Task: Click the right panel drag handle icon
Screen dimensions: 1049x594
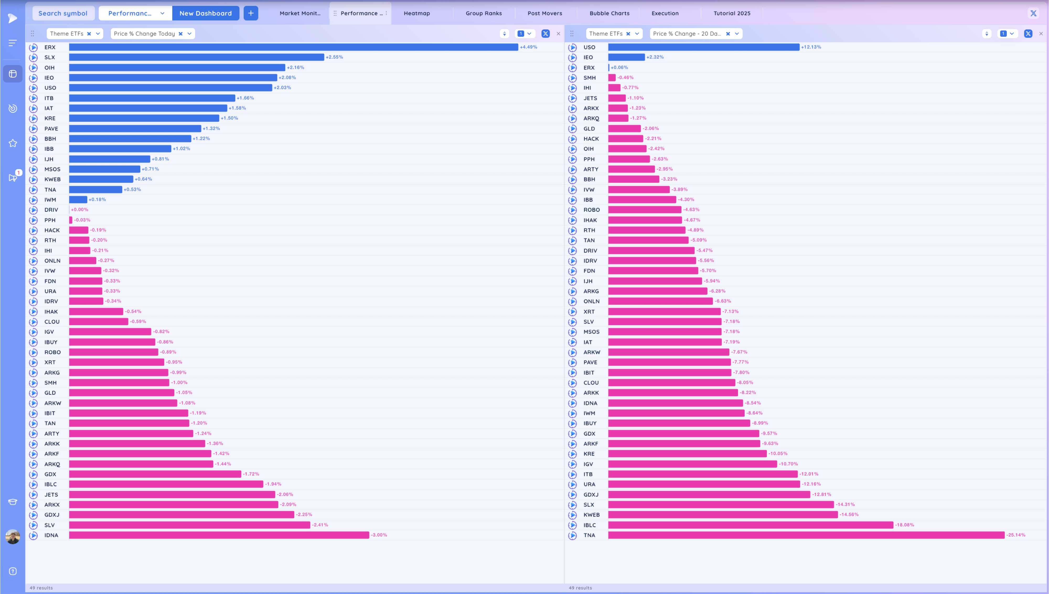Action: (x=572, y=34)
